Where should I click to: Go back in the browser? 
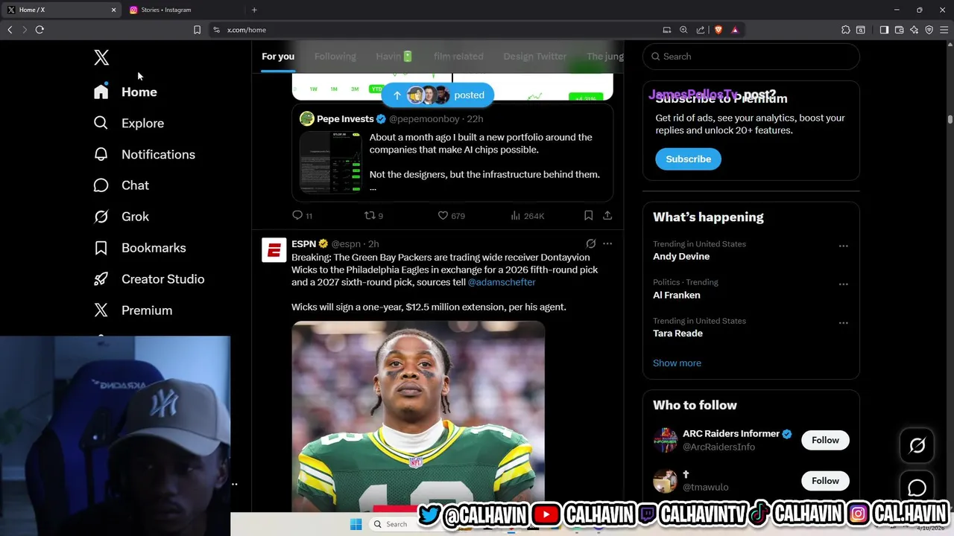click(10, 30)
